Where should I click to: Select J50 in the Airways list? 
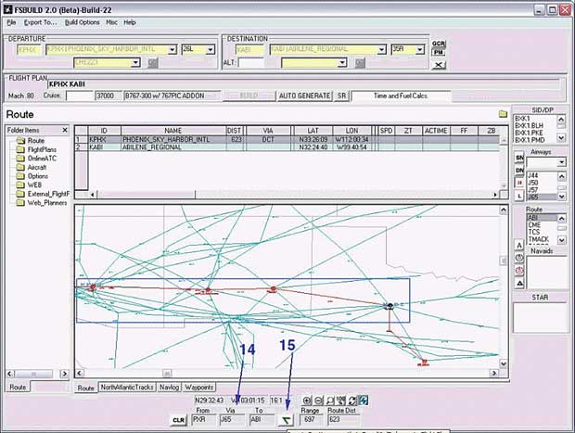[533, 183]
